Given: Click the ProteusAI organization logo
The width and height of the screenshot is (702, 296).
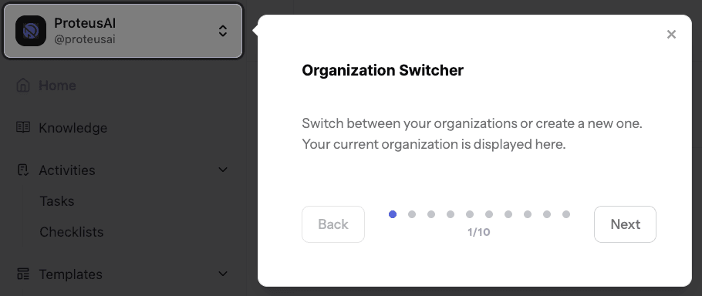Looking at the screenshot, I should click(31, 31).
